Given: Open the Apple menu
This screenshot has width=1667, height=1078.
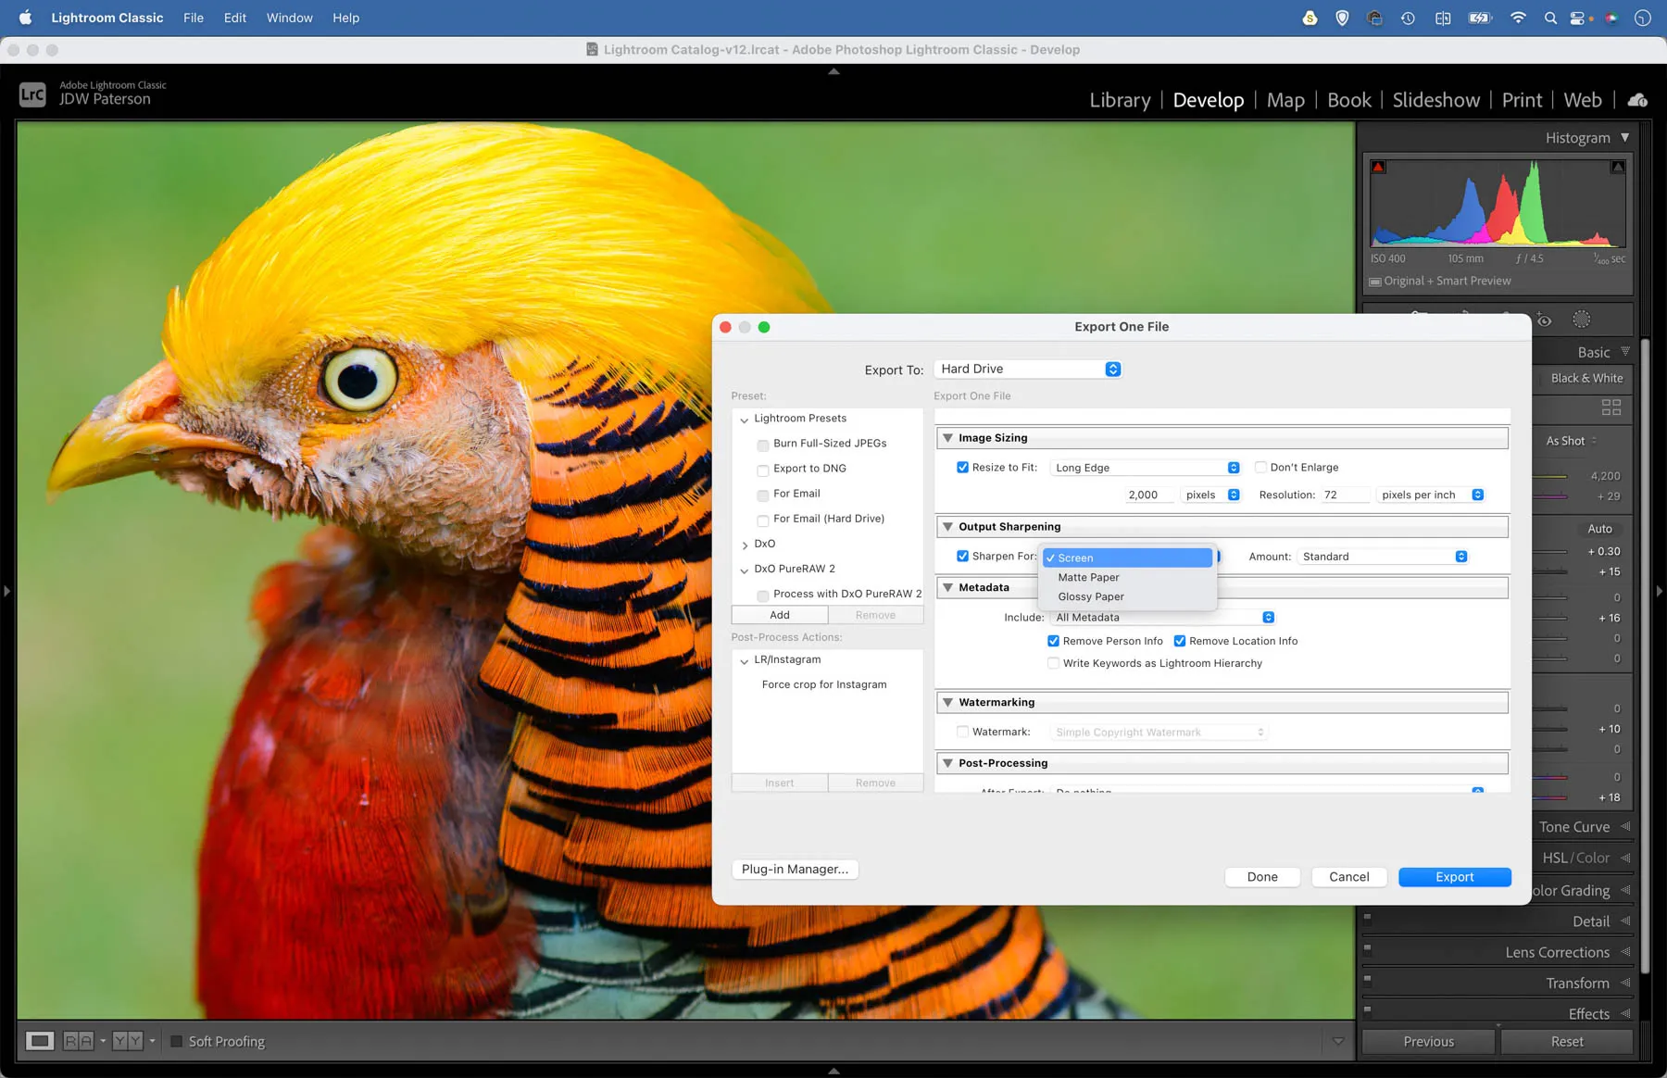Looking at the screenshot, I should 25,18.
